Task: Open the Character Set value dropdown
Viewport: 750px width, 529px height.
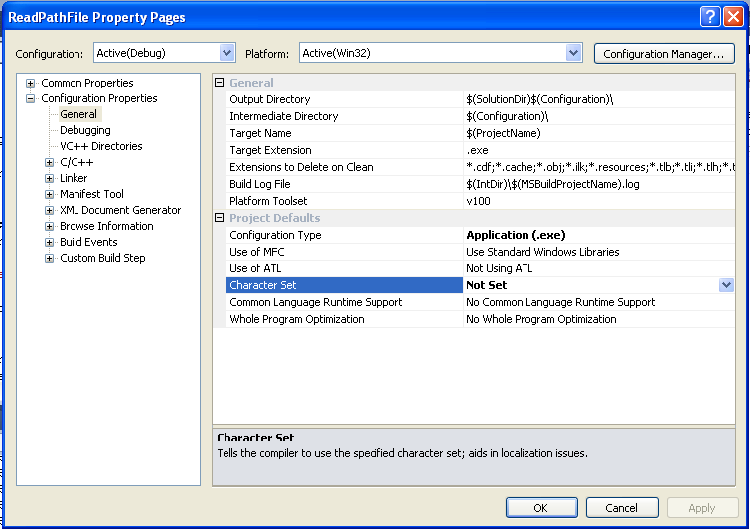Action: tap(726, 285)
